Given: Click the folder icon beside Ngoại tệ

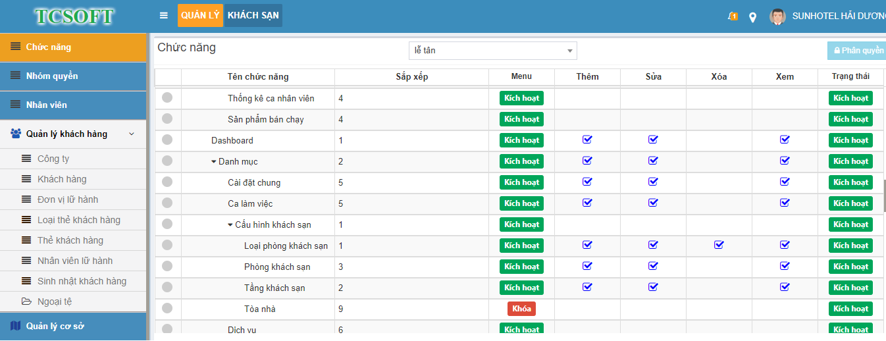Looking at the screenshot, I should pyautogui.click(x=26, y=302).
